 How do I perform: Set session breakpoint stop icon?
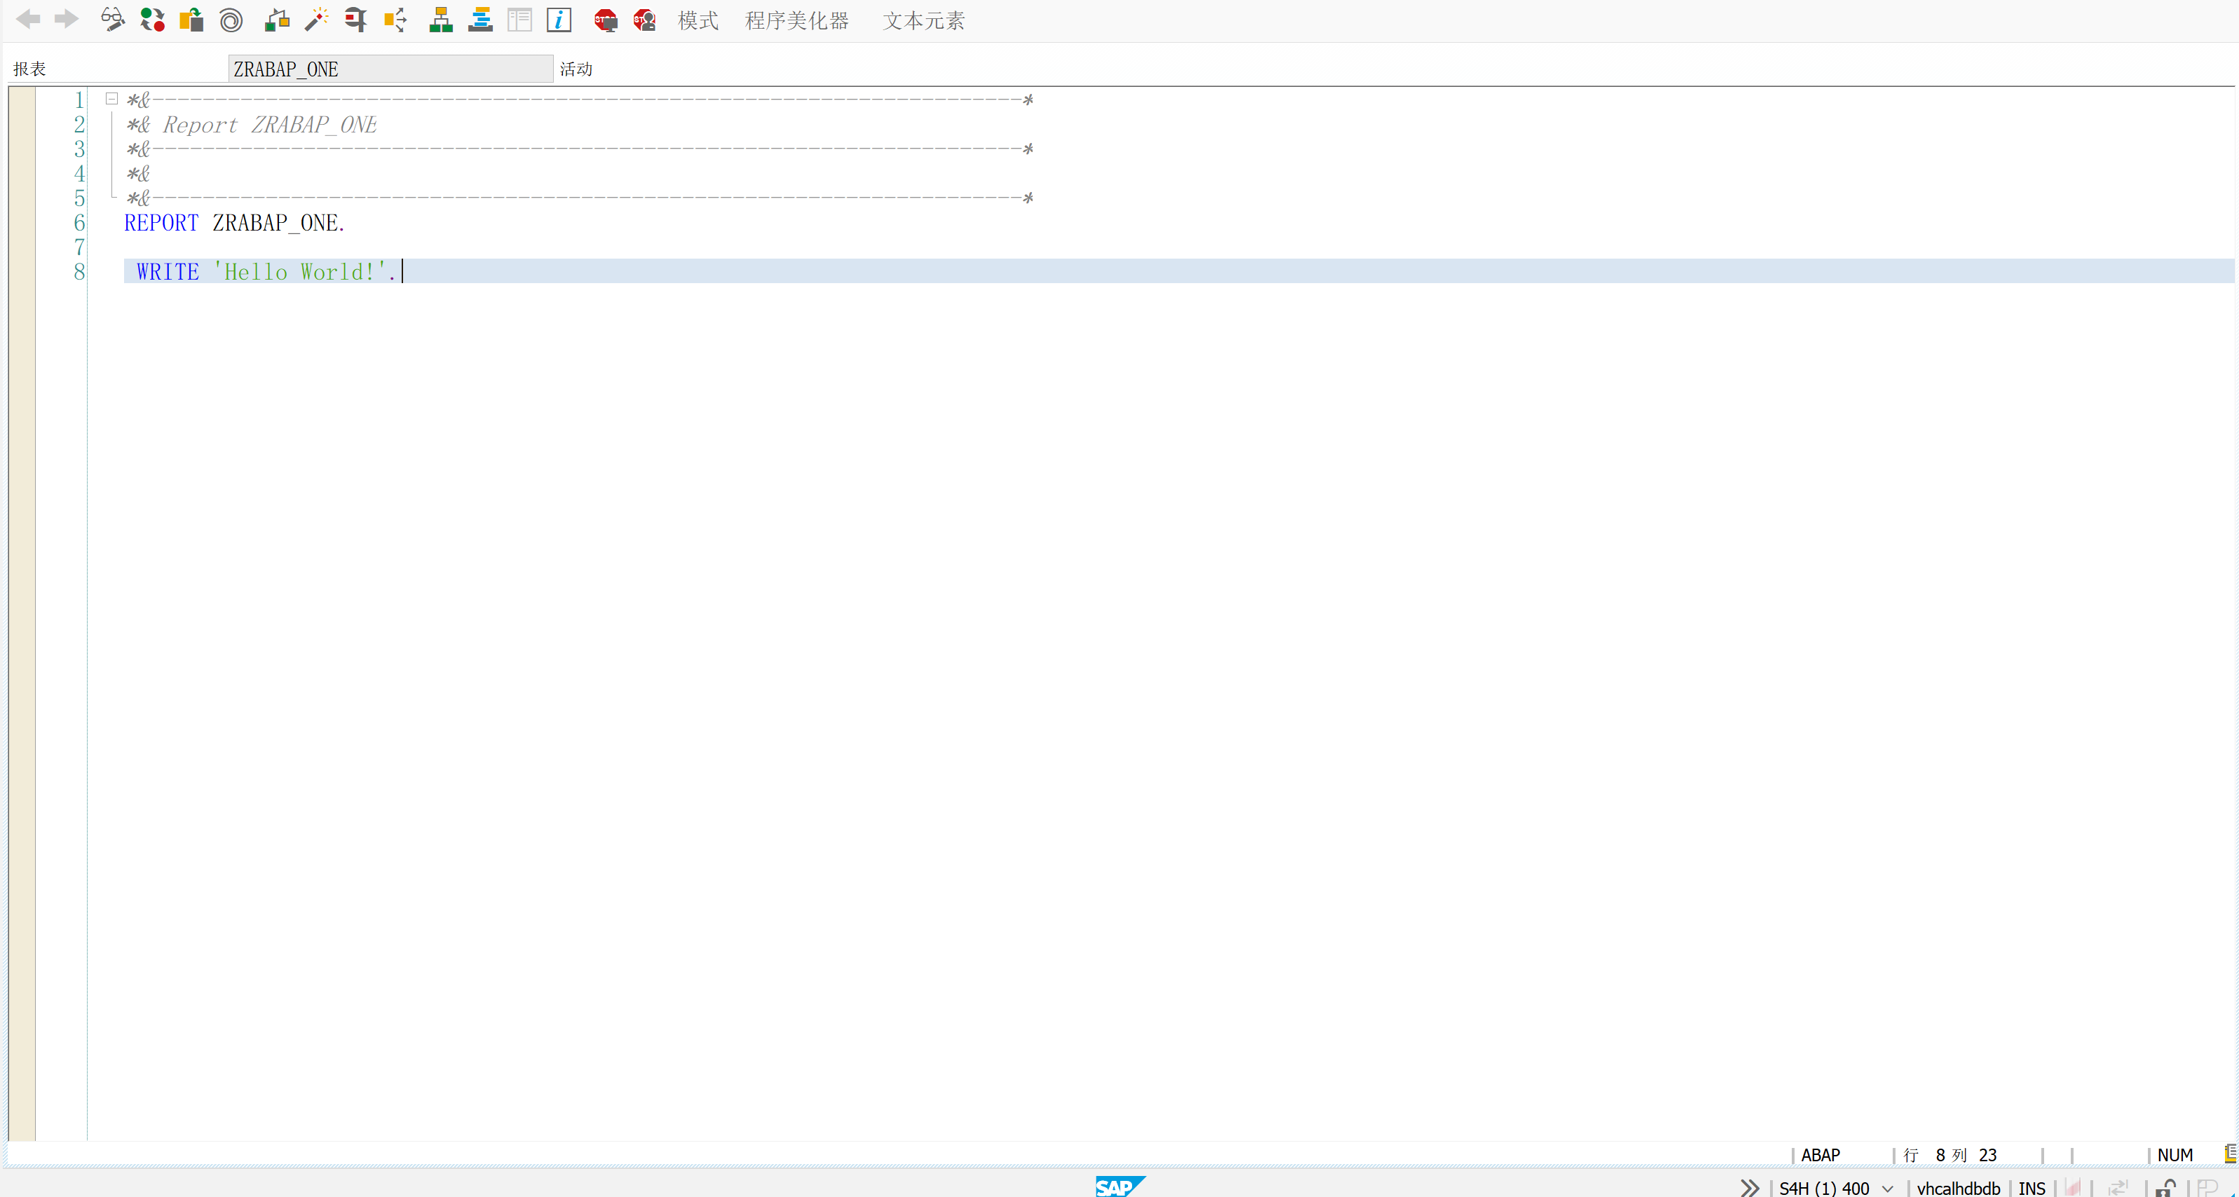tap(606, 20)
